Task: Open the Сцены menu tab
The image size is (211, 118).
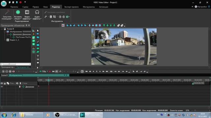Action: click(x=25, y=7)
